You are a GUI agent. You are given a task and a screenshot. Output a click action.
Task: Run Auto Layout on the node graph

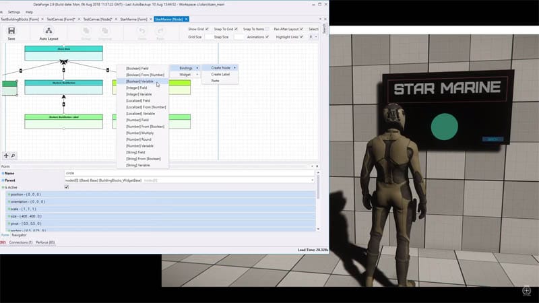tap(49, 33)
